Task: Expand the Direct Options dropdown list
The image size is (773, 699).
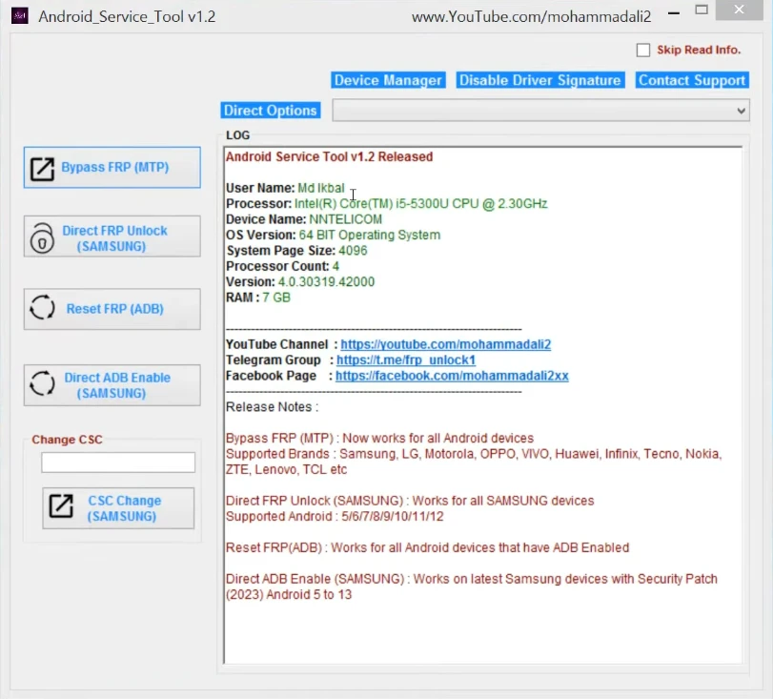Action: pos(742,110)
